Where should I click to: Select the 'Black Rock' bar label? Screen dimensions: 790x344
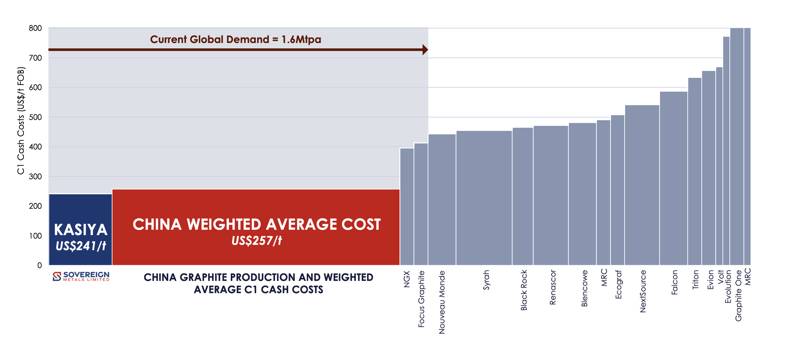[524, 290]
